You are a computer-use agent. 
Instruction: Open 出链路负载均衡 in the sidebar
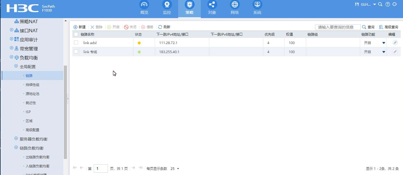pos(38,157)
